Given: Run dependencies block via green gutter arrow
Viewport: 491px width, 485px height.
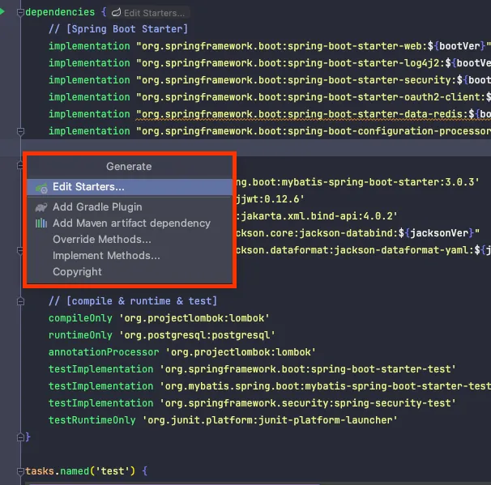Looking at the screenshot, I should pyautogui.click(x=2, y=12).
